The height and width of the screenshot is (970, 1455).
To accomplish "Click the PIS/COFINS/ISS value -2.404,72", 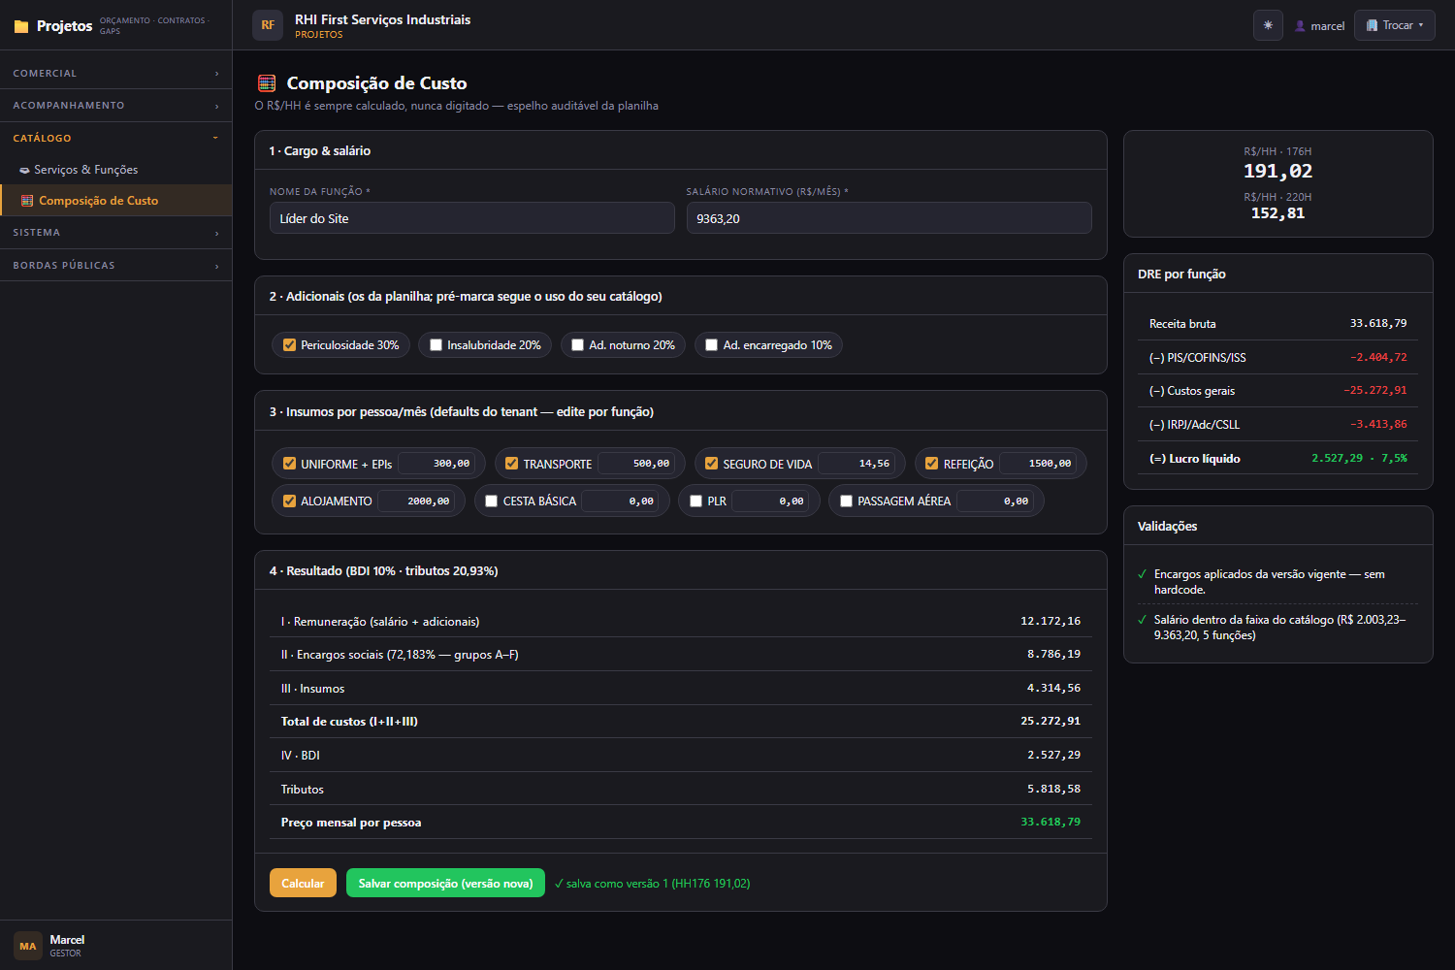I will point(1377,358).
